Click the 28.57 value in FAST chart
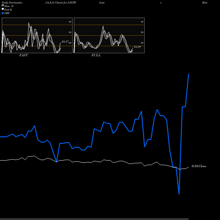This screenshot has height=220, width=220. click(x=65, y=42)
